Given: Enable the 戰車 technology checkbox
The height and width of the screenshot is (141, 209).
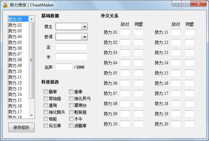Looking at the screenshot, I should click(x=46, y=92).
